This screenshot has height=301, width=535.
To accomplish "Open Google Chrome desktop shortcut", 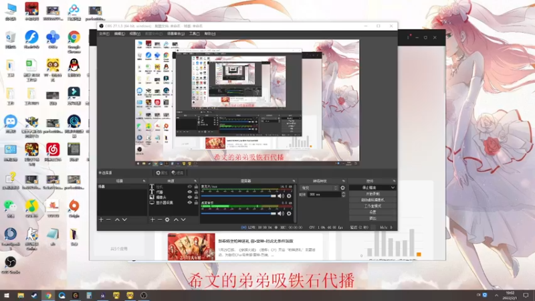I will click(74, 41).
